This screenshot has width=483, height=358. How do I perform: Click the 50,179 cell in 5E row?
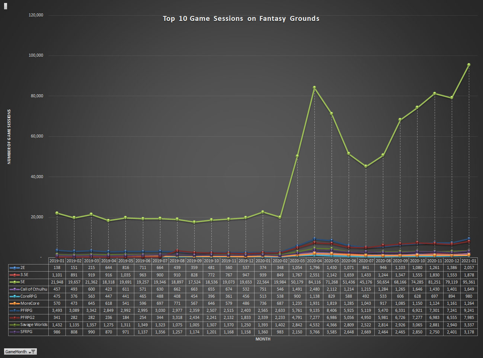pyautogui.click(x=297, y=282)
